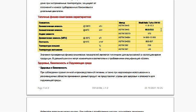This screenshot has width=196, height=112.
Task: Click the 'Динамическая вязкость (MRV)' row label
Action: click(53, 38)
